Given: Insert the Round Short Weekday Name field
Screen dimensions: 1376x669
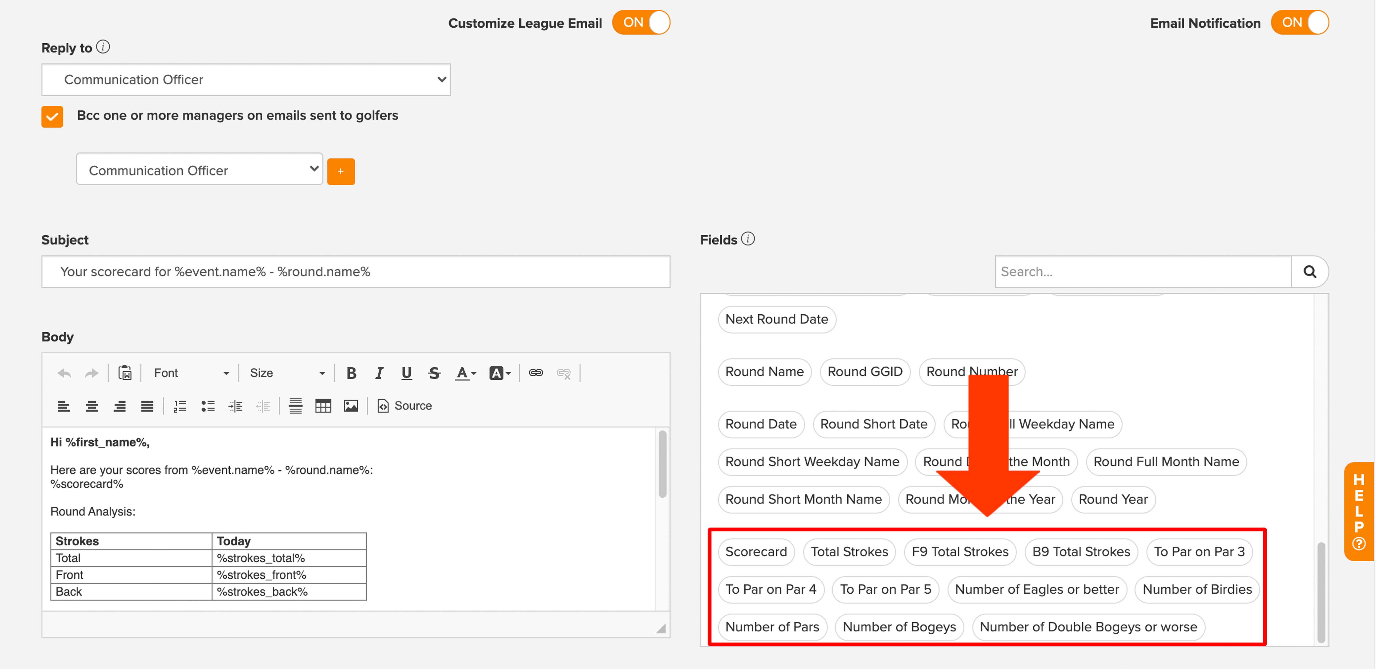Looking at the screenshot, I should [x=812, y=462].
